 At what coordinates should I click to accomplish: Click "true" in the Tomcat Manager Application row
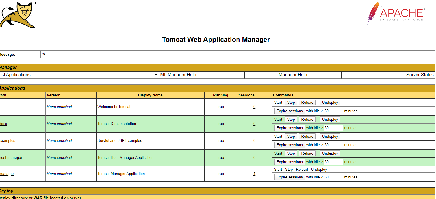pos(221,174)
